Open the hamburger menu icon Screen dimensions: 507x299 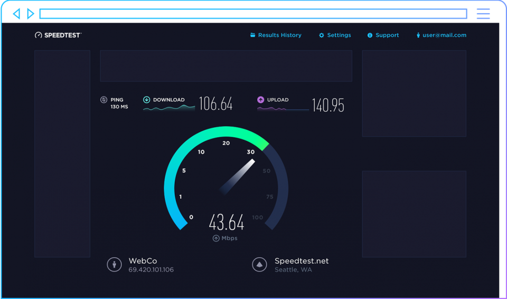point(483,14)
